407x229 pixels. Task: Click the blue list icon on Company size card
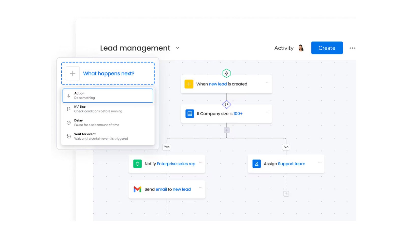(x=190, y=114)
